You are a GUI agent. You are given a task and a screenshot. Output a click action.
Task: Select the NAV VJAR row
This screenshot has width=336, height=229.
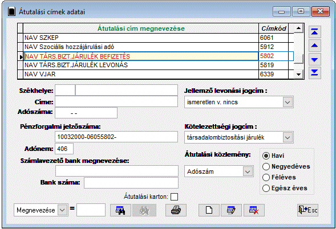tap(141, 74)
